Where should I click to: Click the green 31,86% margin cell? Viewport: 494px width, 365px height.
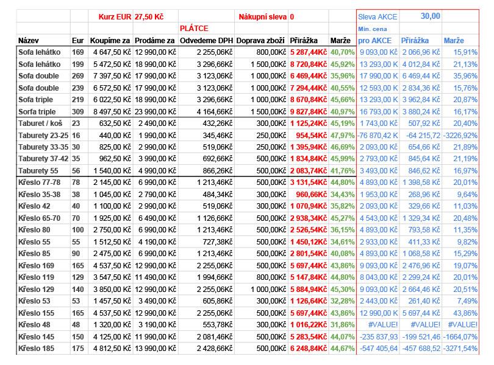(x=343, y=324)
